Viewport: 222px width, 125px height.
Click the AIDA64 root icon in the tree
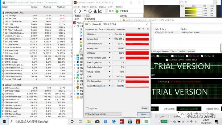tap(75, 23)
